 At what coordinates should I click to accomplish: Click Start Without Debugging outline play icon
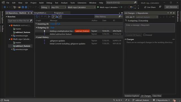pos(122,7)
